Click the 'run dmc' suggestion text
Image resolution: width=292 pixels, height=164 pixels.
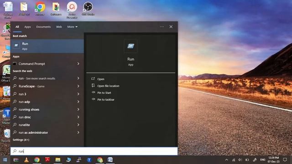pos(25,117)
